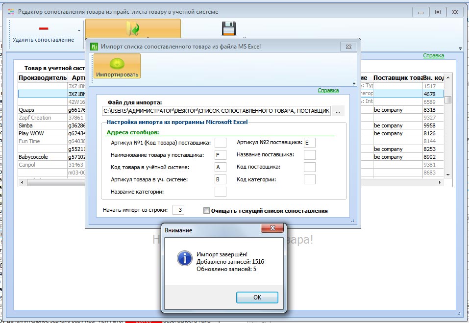Click the table vertical scrollbar up arrow
This screenshot has height=323, width=469.
point(448,77)
